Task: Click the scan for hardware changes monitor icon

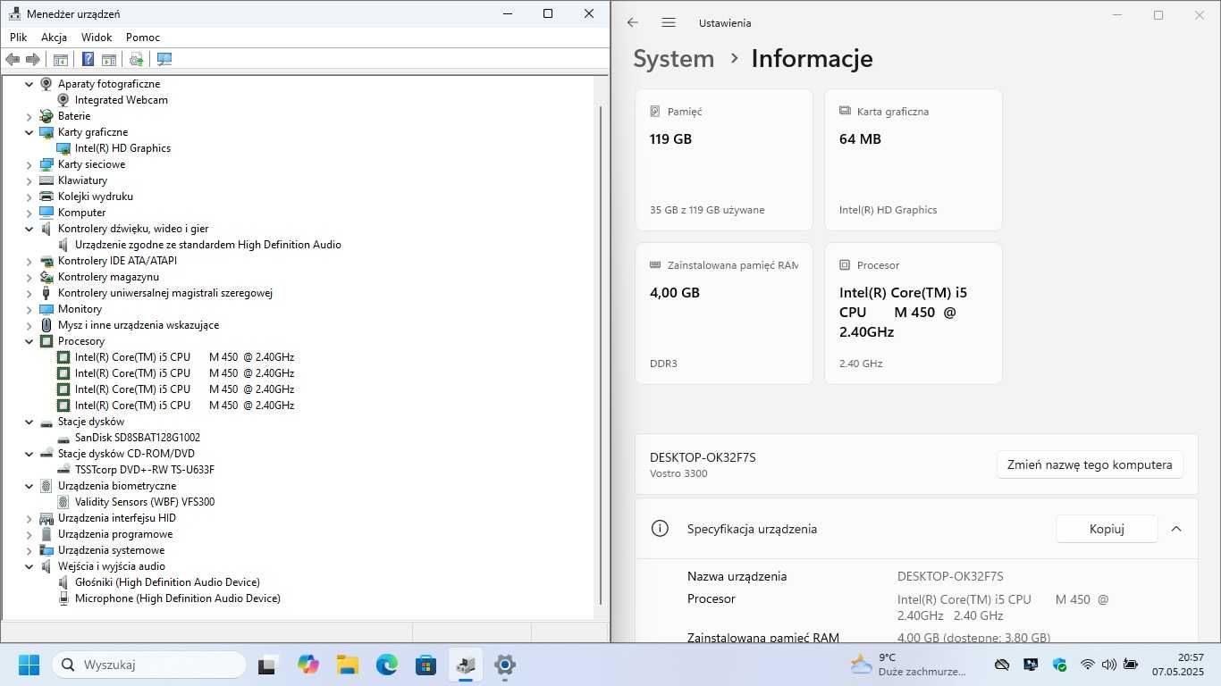Action: [164, 59]
